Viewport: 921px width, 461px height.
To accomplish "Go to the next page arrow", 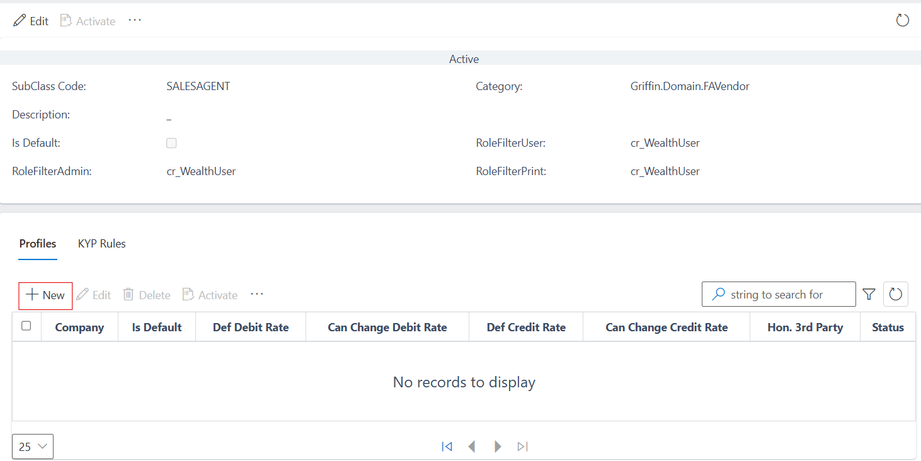I will coord(498,447).
